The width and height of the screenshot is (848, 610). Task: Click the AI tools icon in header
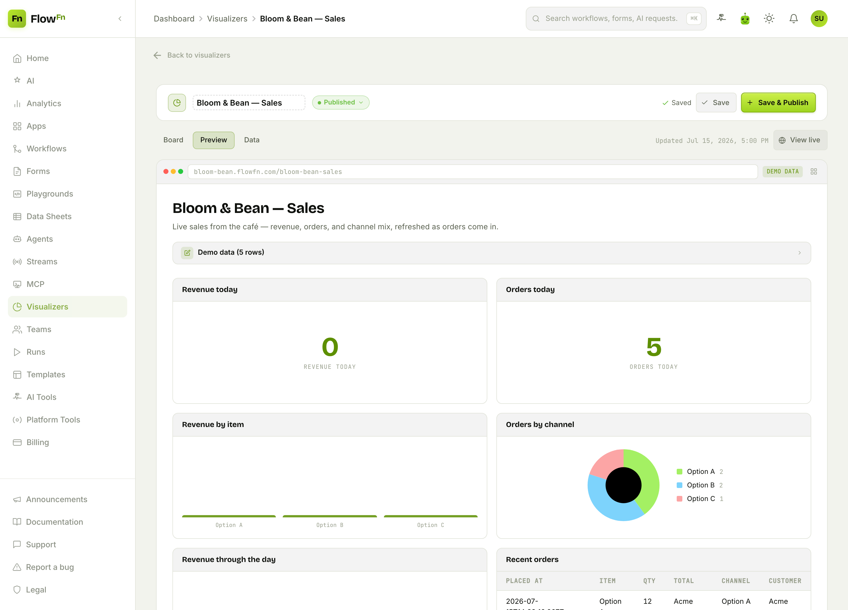pos(721,18)
